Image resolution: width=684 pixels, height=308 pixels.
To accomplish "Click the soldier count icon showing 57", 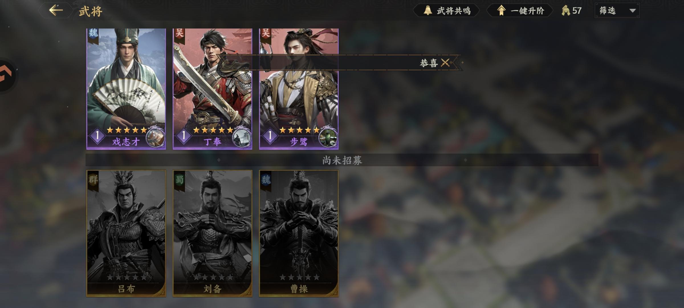I will [x=566, y=11].
